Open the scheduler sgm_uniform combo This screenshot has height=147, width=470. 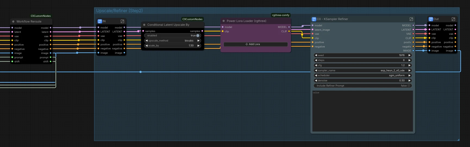pyautogui.click(x=363, y=75)
